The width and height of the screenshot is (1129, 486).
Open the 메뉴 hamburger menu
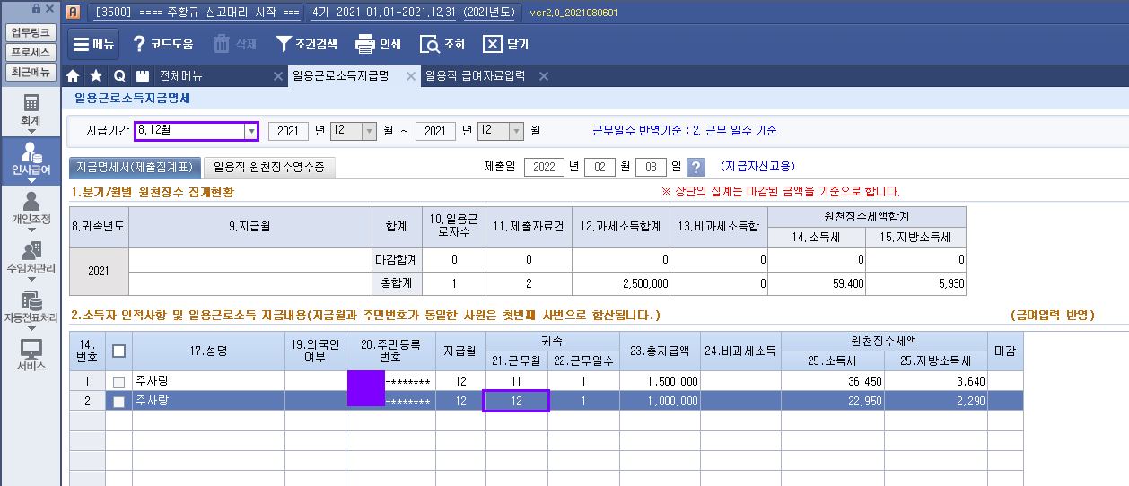[93, 44]
